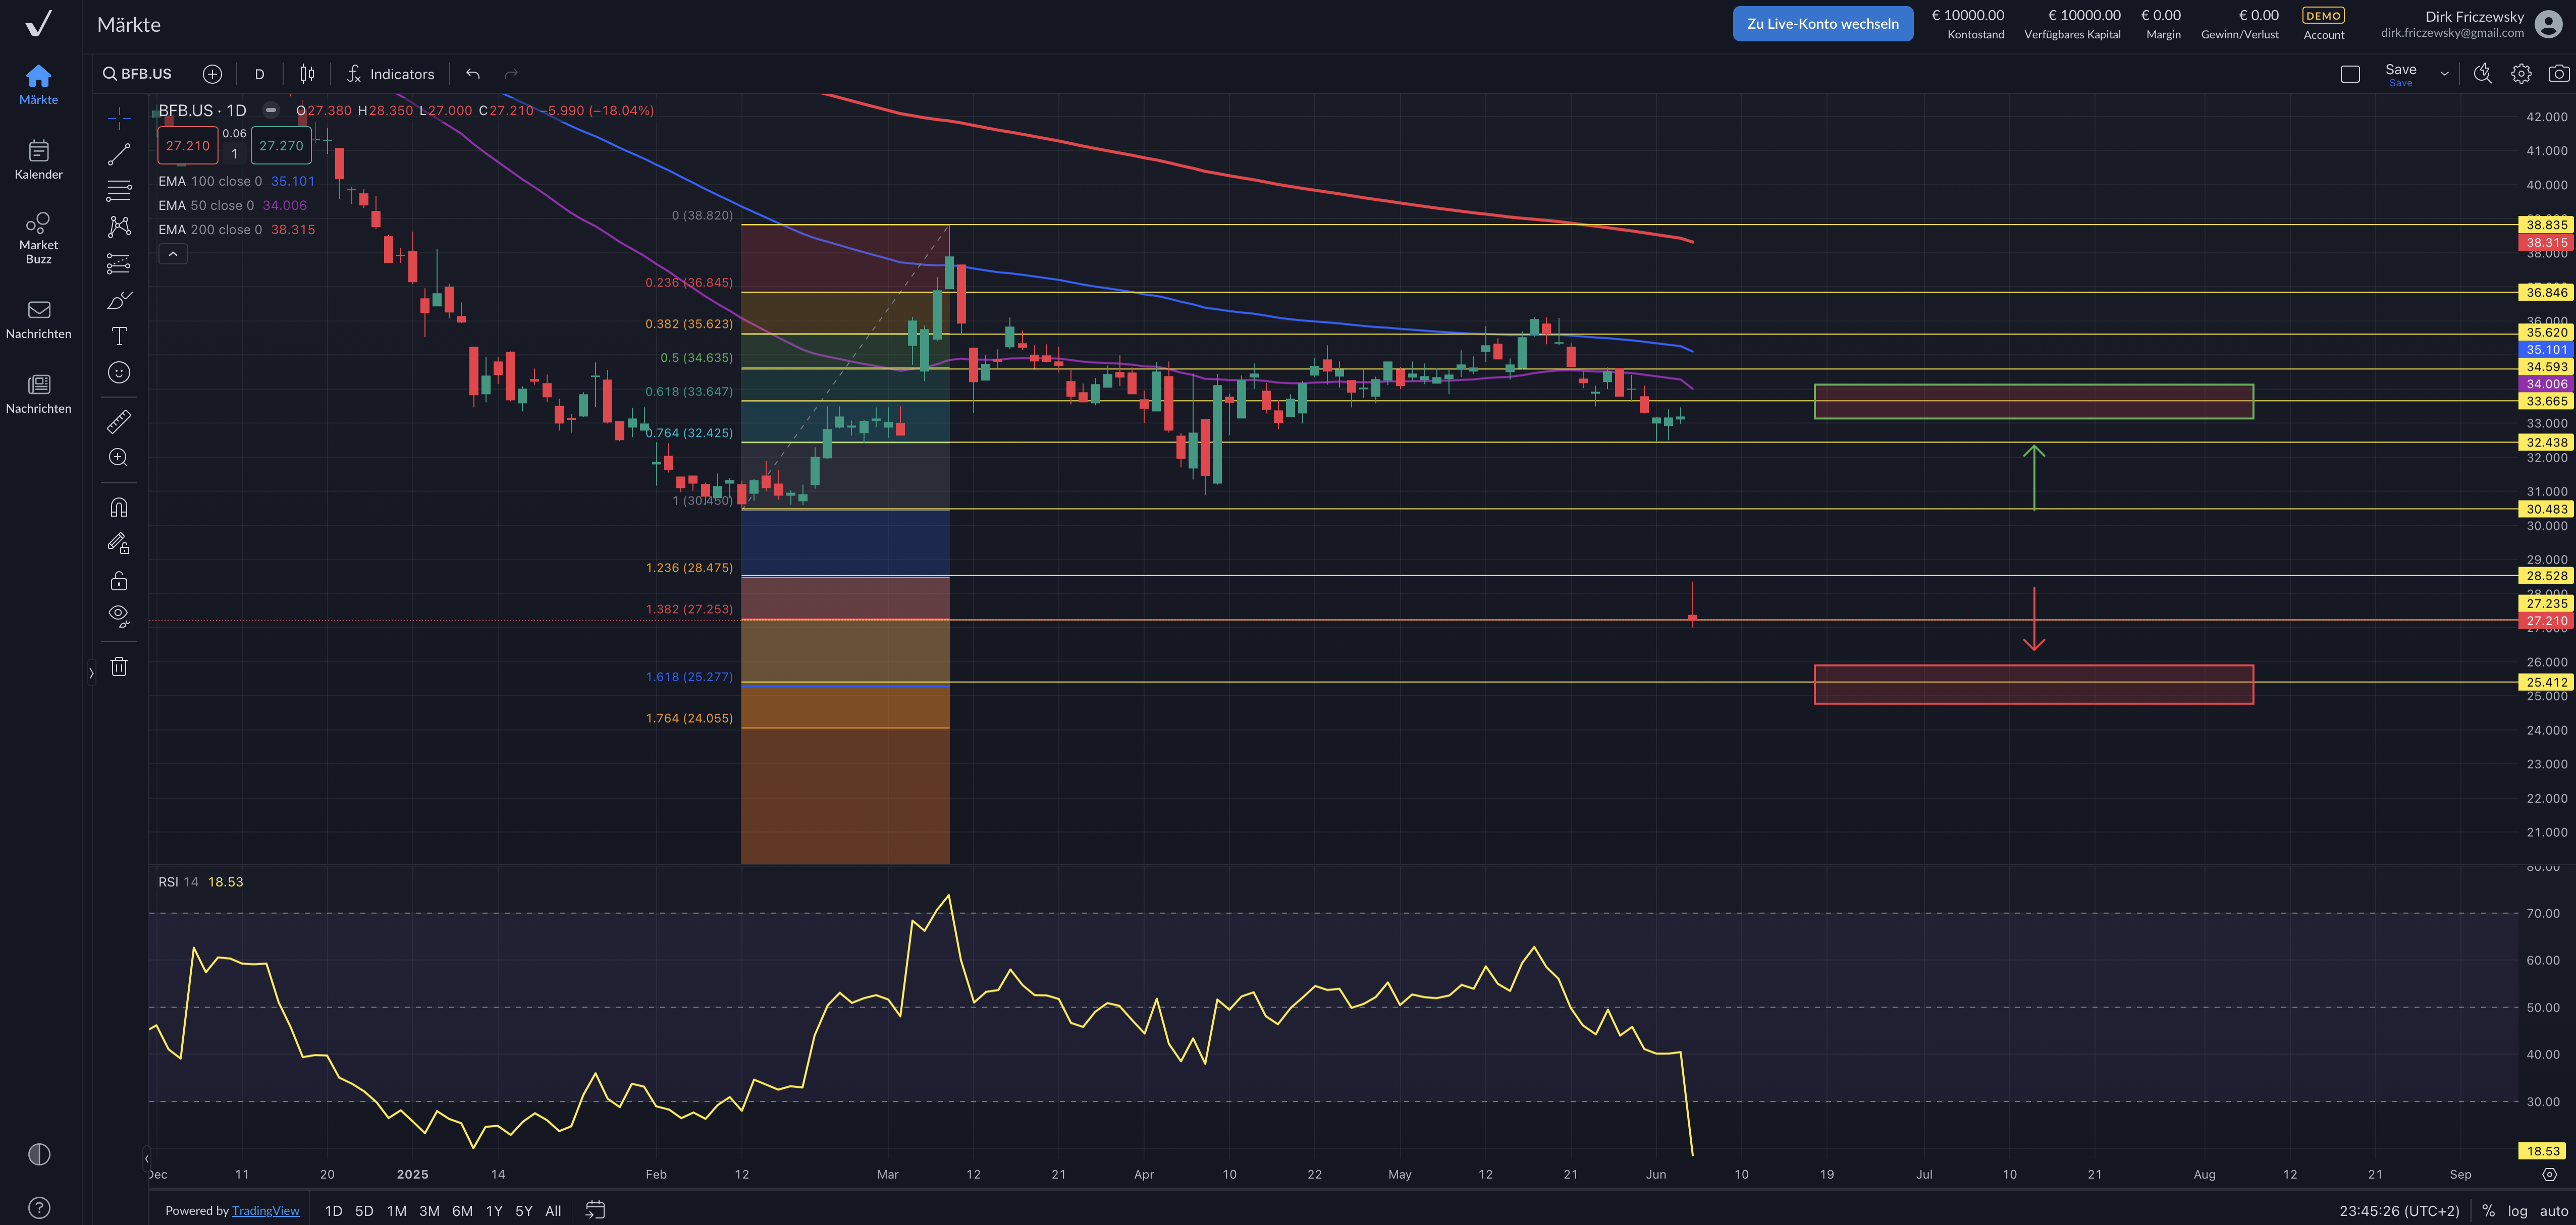Viewport: 2576px width, 1225px height.
Task: Click the trash icon to remove drawings
Action: point(119,667)
